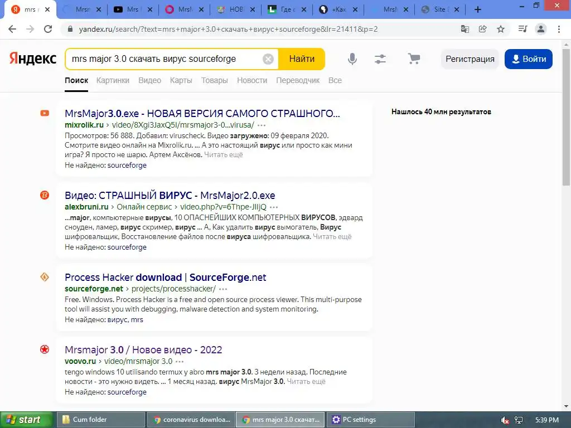Clear the Yandex search query
This screenshot has height=428, width=571.
tap(268, 59)
